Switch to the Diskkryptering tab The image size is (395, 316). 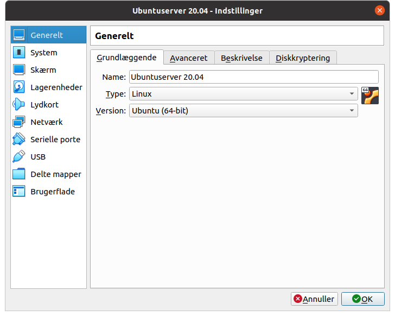click(x=303, y=58)
